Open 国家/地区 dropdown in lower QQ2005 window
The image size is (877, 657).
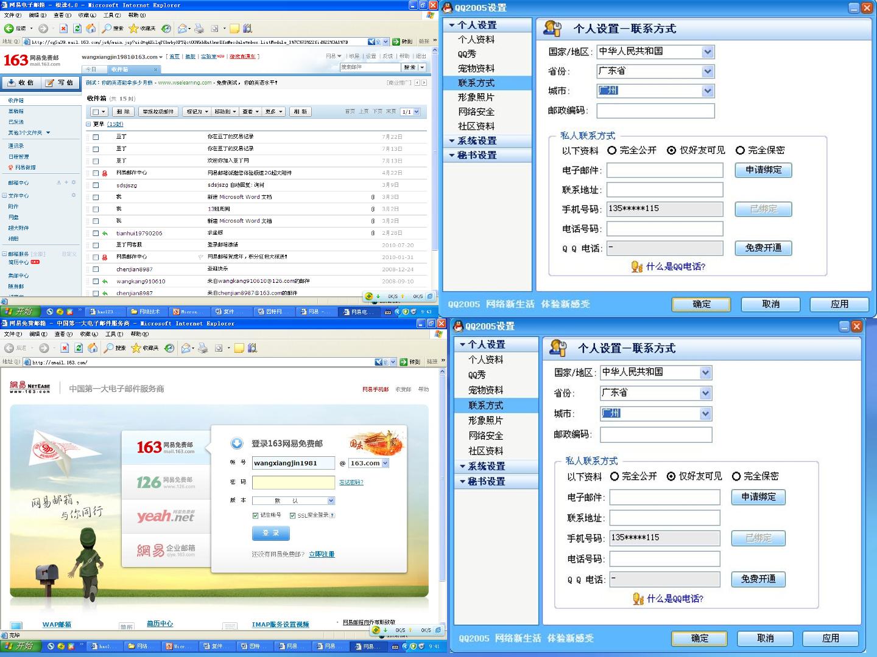[x=705, y=372]
